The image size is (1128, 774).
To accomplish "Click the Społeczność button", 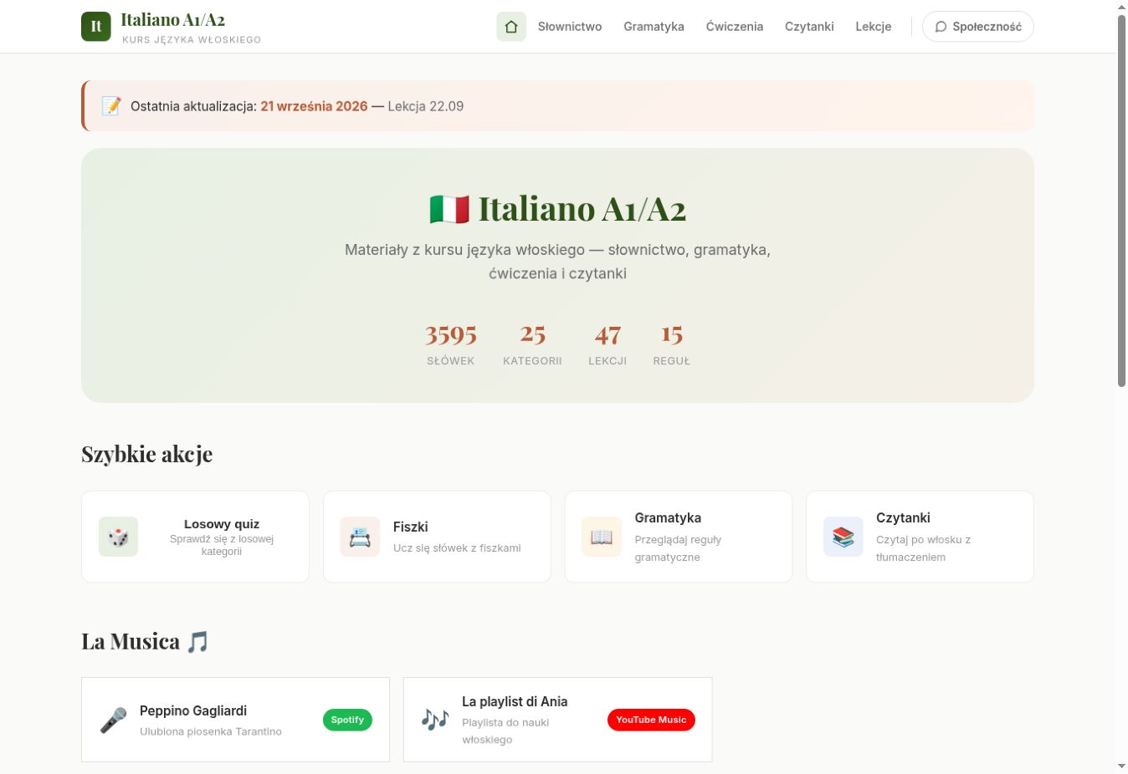I will coord(978,27).
